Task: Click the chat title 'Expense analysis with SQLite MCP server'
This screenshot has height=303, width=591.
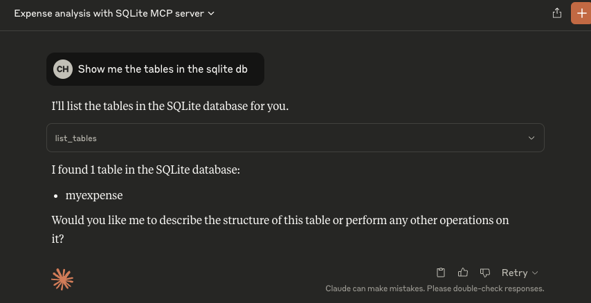Action: coord(109,13)
